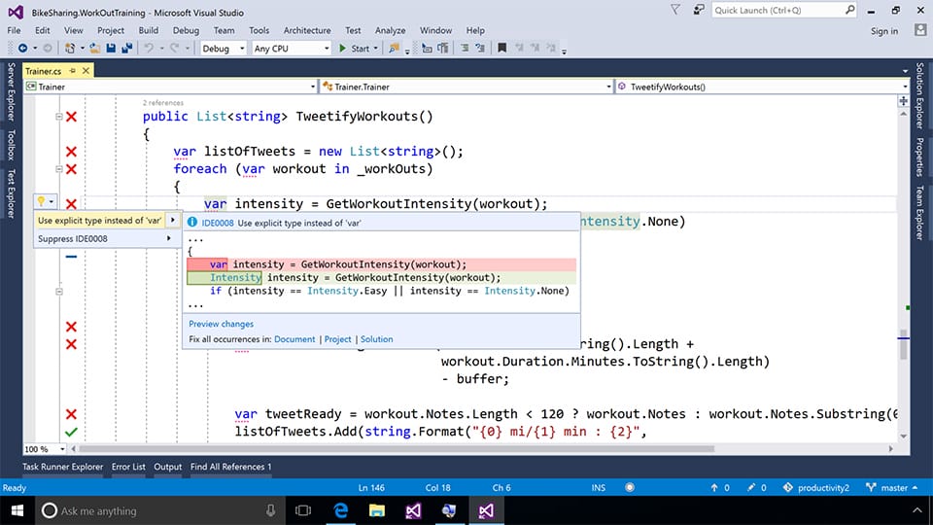Click the Find in Files toolbar icon

point(394,49)
